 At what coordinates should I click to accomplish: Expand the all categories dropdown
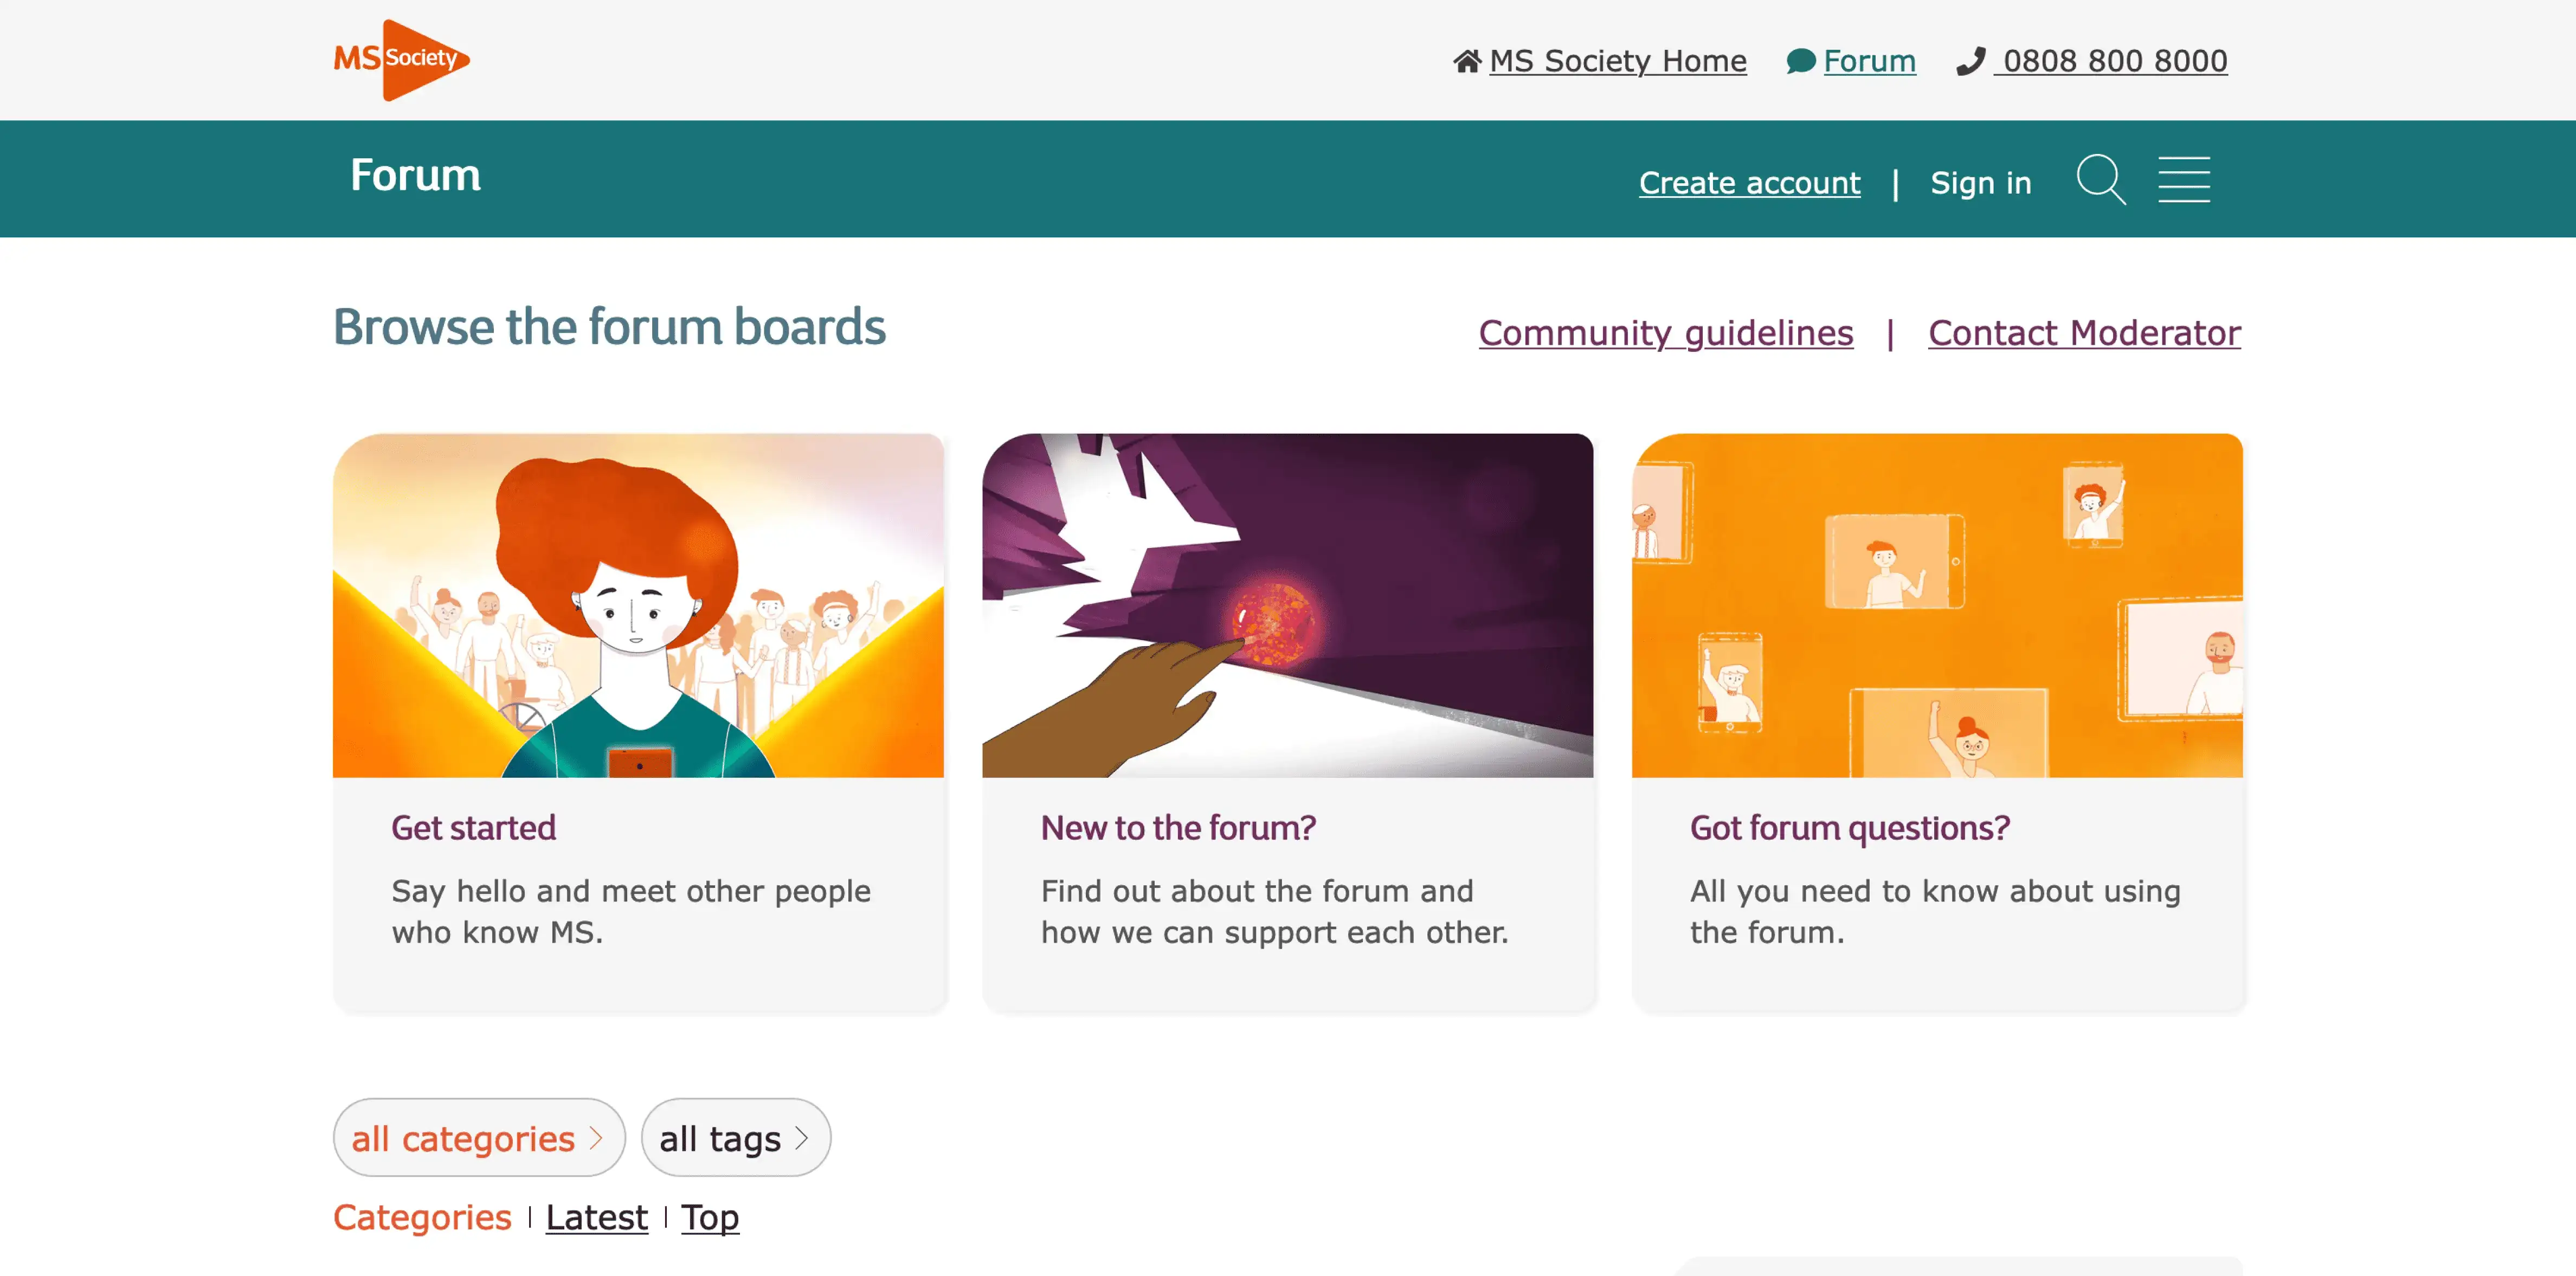coord(478,1138)
